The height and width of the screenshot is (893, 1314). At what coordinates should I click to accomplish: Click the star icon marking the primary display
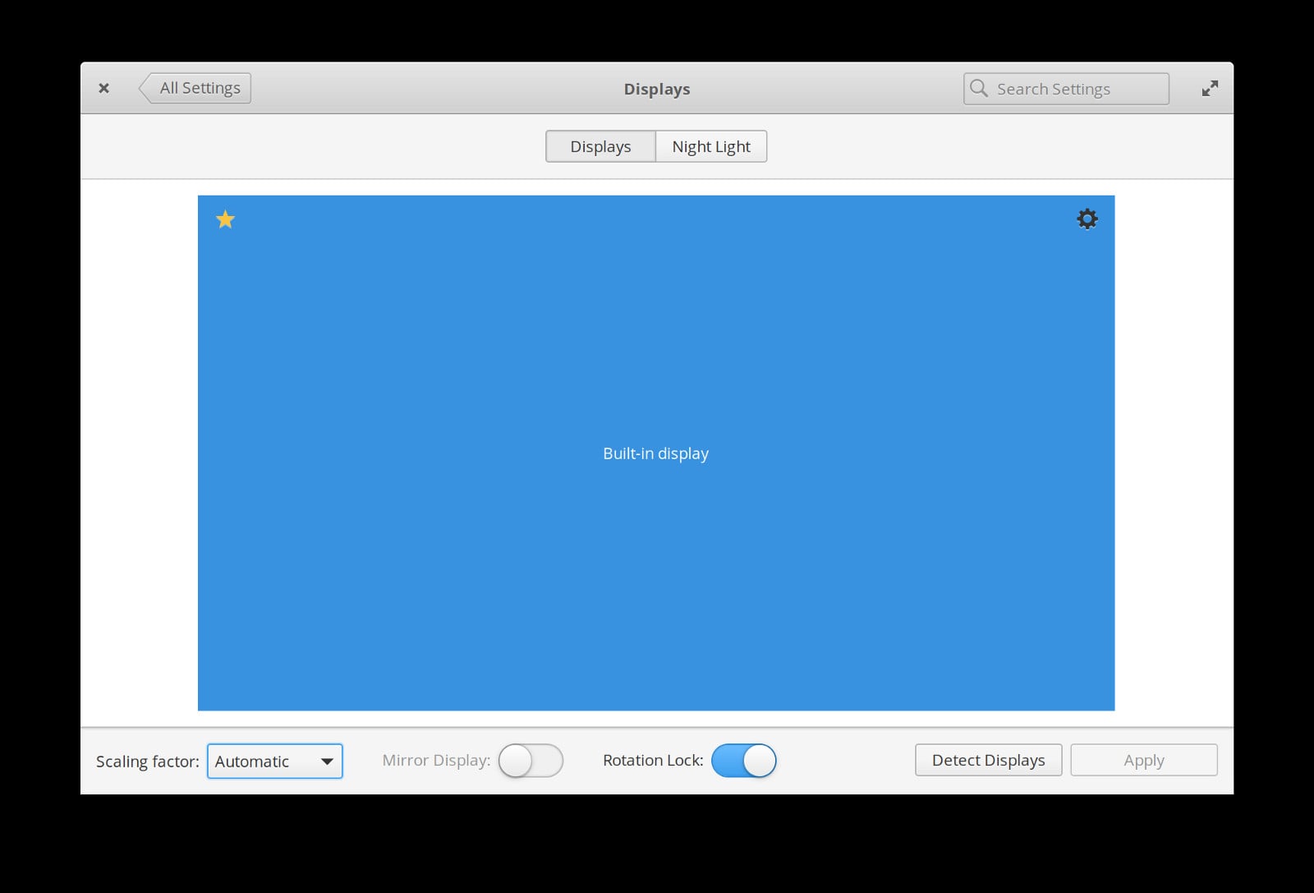point(225,219)
